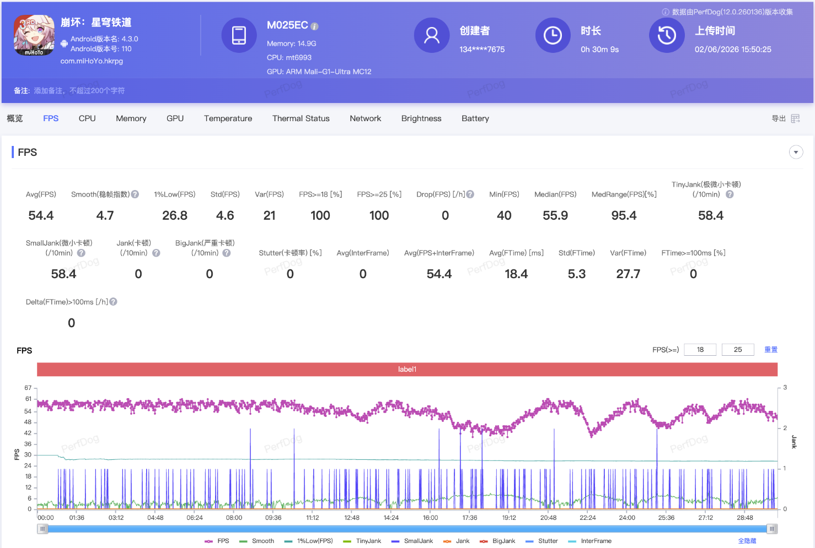Collapse the FPS section with arrow button
This screenshot has height=548, width=815.
[x=796, y=152]
